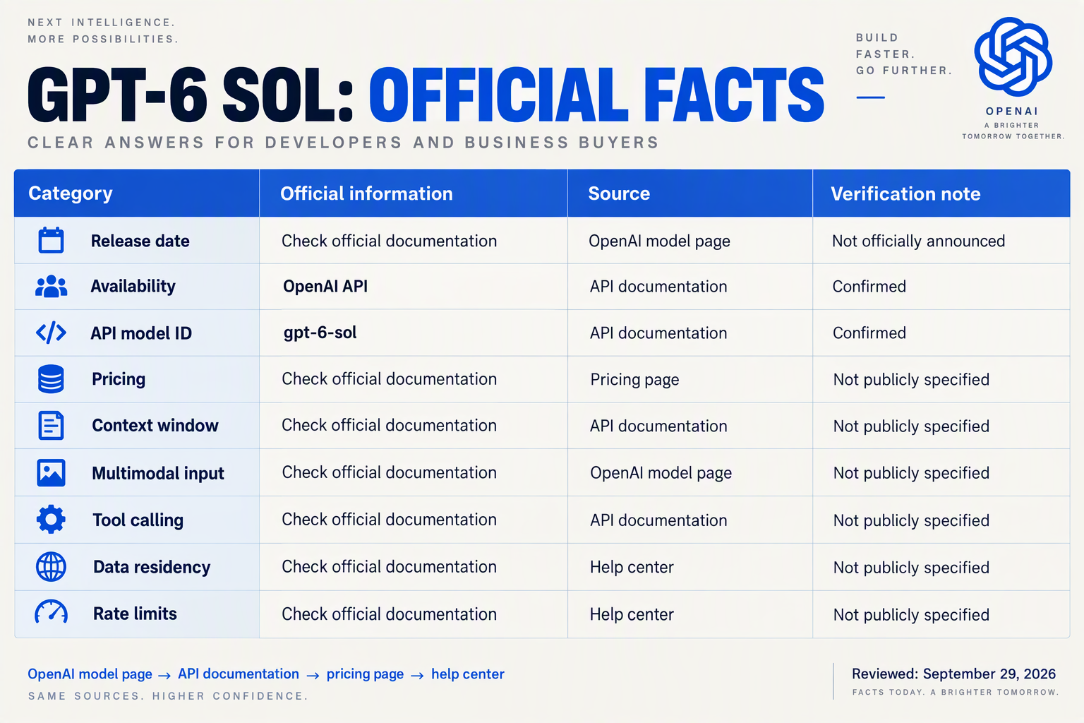Image resolution: width=1084 pixels, height=723 pixels.
Task: Select the 'Context window' row label
Action: click(x=155, y=426)
